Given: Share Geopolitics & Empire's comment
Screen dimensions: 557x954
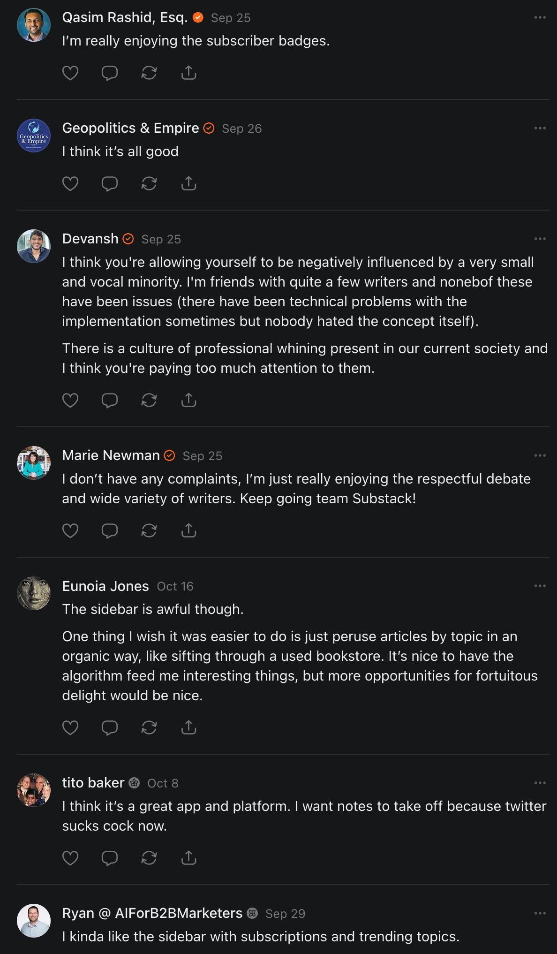Looking at the screenshot, I should point(188,183).
